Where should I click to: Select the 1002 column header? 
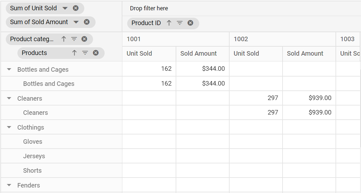[283, 39]
